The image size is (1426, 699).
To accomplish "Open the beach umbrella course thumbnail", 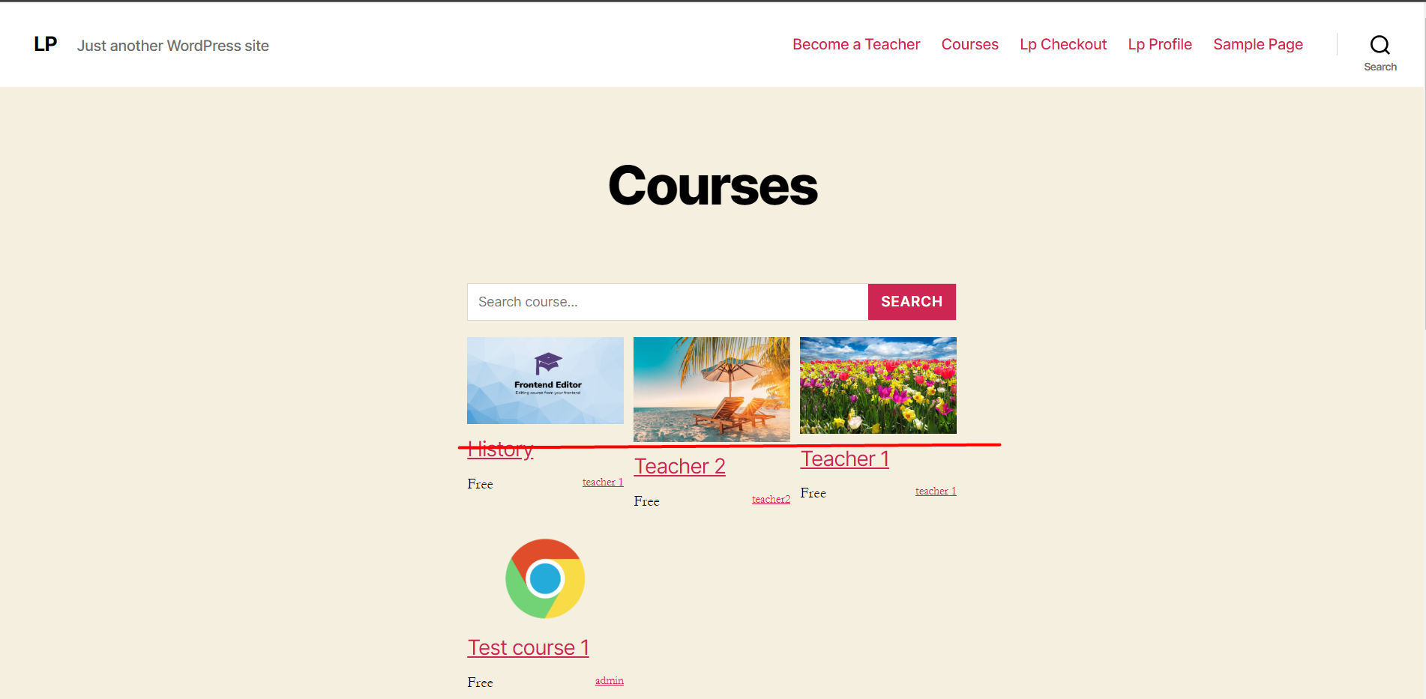I will [712, 390].
